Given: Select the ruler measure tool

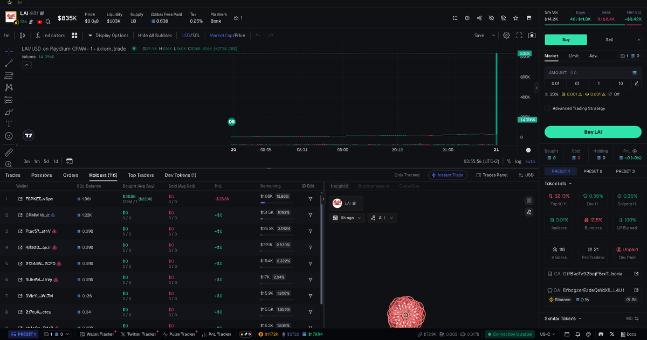Looking at the screenshot, I should tap(9, 152).
